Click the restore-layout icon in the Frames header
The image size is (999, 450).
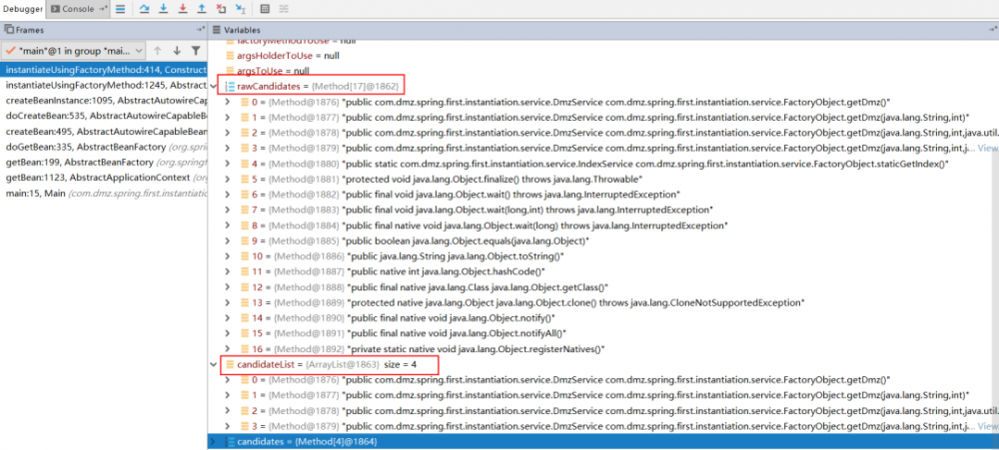click(x=200, y=30)
